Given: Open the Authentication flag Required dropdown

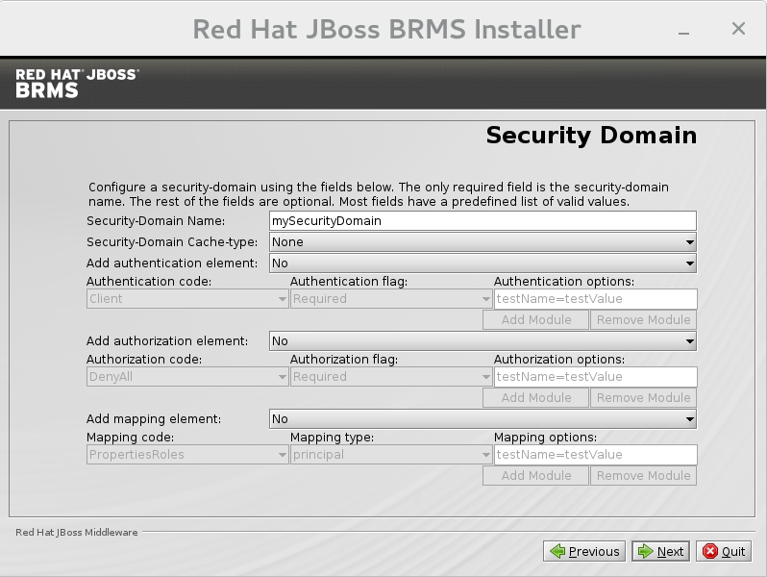Looking at the screenshot, I should [391, 298].
